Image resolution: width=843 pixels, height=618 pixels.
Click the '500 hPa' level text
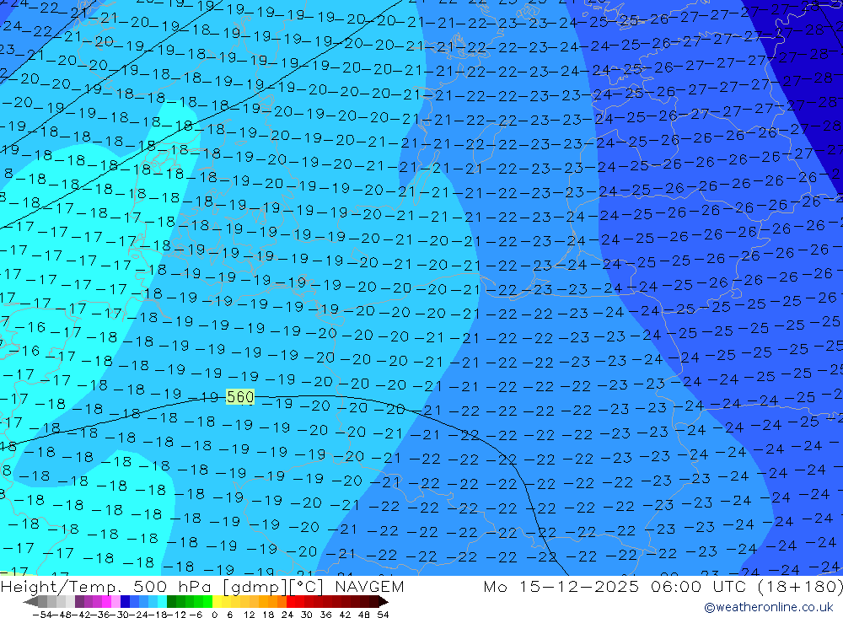[x=171, y=586]
